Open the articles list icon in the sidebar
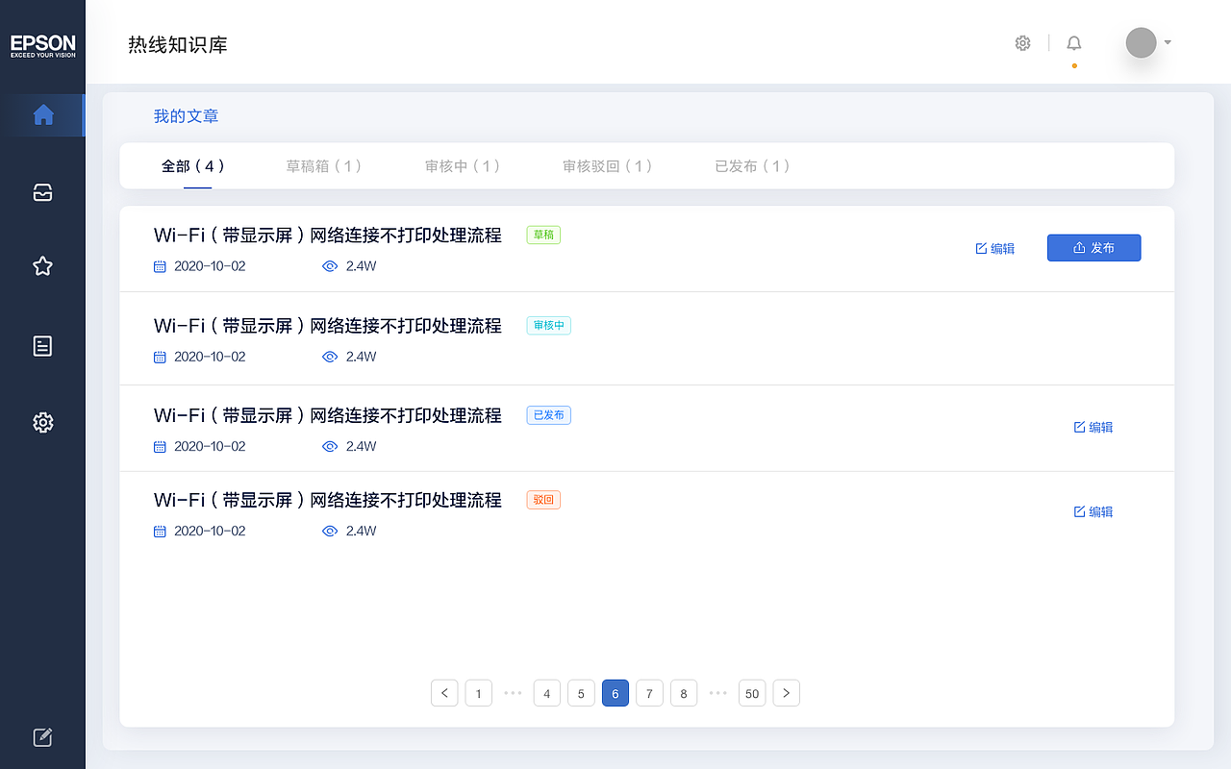The image size is (1231, 769). (x=42, y=345)
